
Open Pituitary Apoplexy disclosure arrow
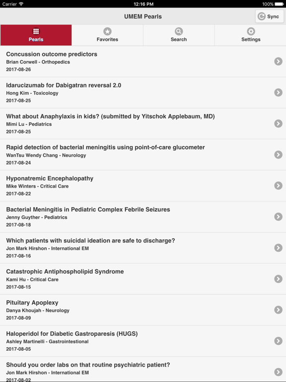[x=278, y=310]
